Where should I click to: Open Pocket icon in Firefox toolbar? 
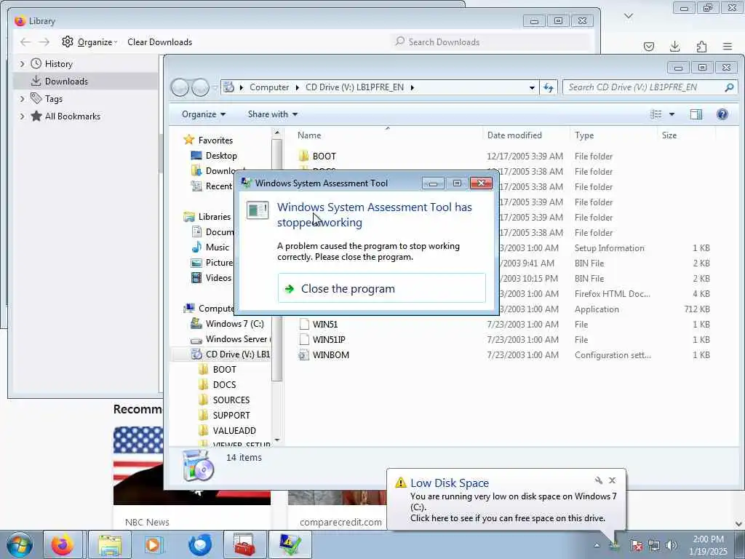648,46
